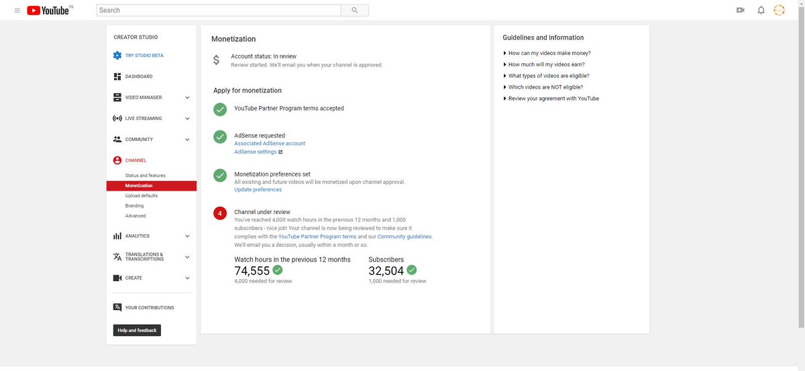Click the Dashboard grid icon
The width and height of the screenshot is (805, 371).
coord(117,76)
